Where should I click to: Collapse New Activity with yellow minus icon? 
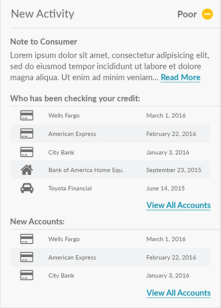point(207,14)
